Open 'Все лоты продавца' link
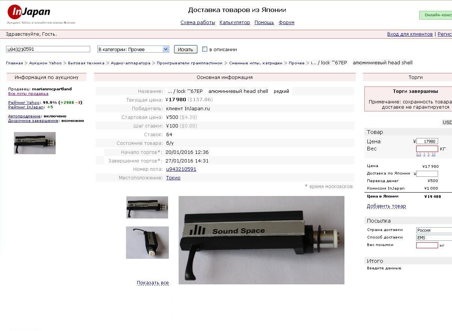This screenshot has width=452, height=331. pos(28,94)
